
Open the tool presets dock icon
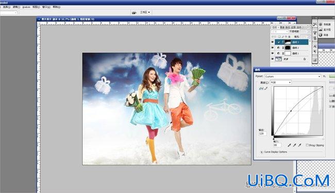[x=315, y=24]
